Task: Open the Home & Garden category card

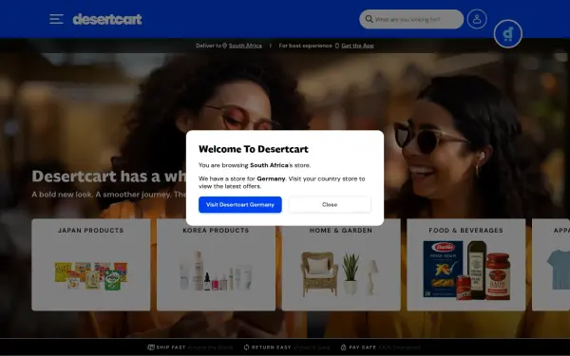Action: (x=341, y=265)
